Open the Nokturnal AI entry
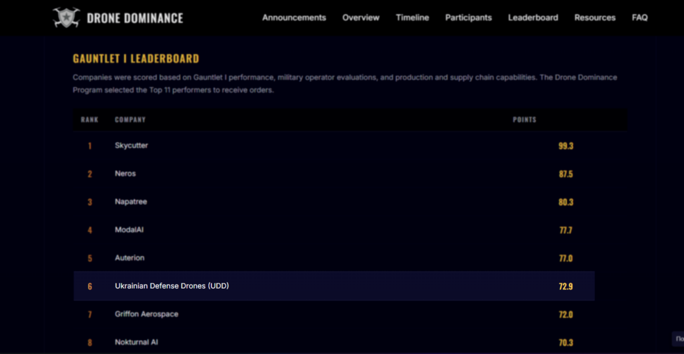The height and width of the screenshot is (354, 684). click(x=137, y=342)
